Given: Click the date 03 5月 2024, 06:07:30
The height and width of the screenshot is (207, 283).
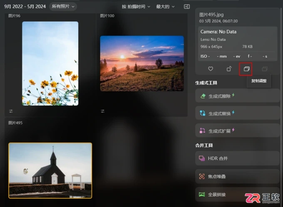Looking at the screenshot, I should tap(218, 21).
